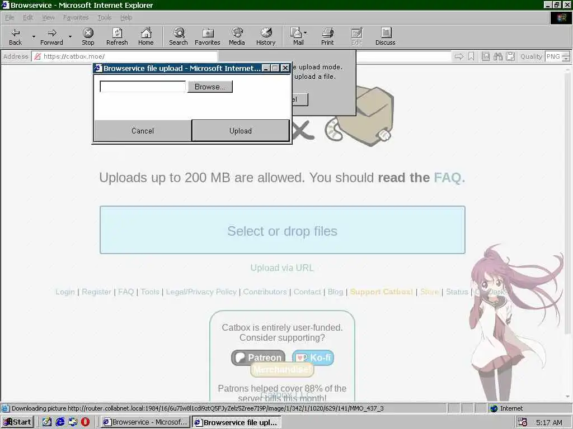The width and height of the screenshot is (573, 429).
Task: Click the Browservice download page icon
Action: [x=485, y=56]
